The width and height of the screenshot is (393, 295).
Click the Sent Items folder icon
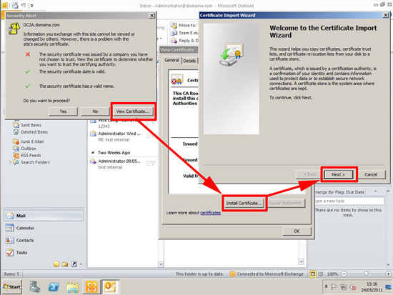[16, 125]
